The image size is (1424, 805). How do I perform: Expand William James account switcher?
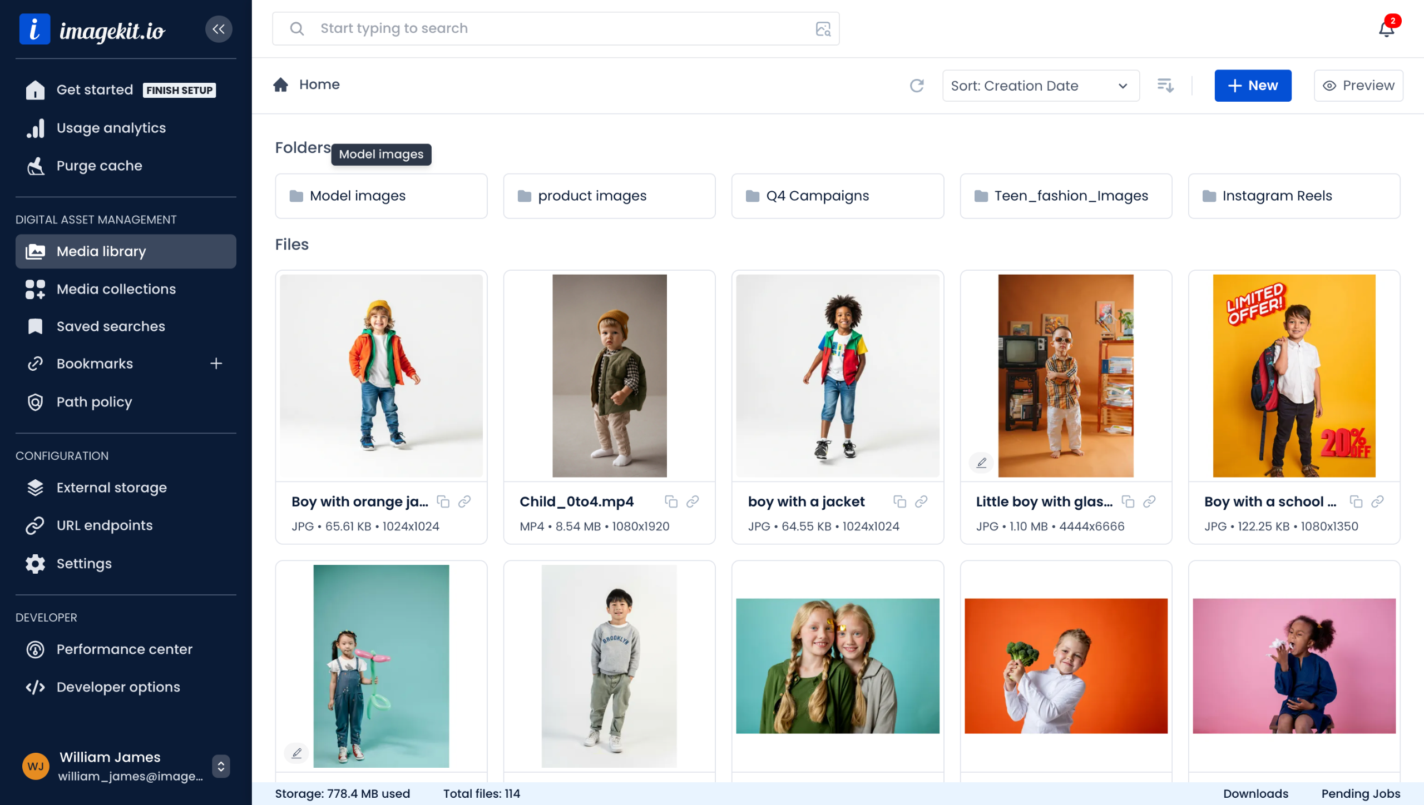(221, 766)
